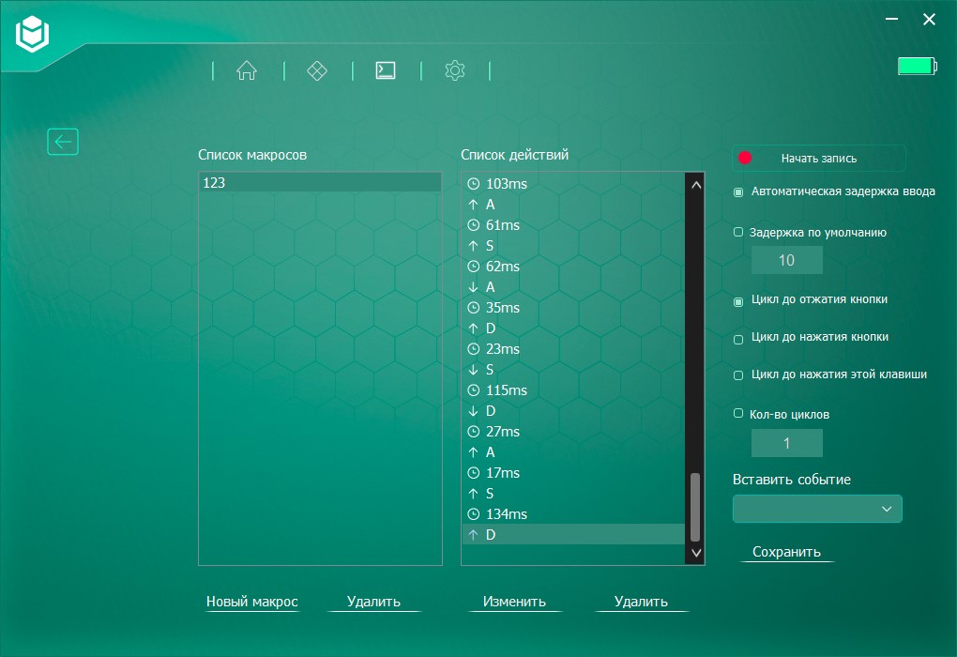Click the up arrow icon below 35ms
This screenshot has width=957, height=657.
(x=473, y=328)
